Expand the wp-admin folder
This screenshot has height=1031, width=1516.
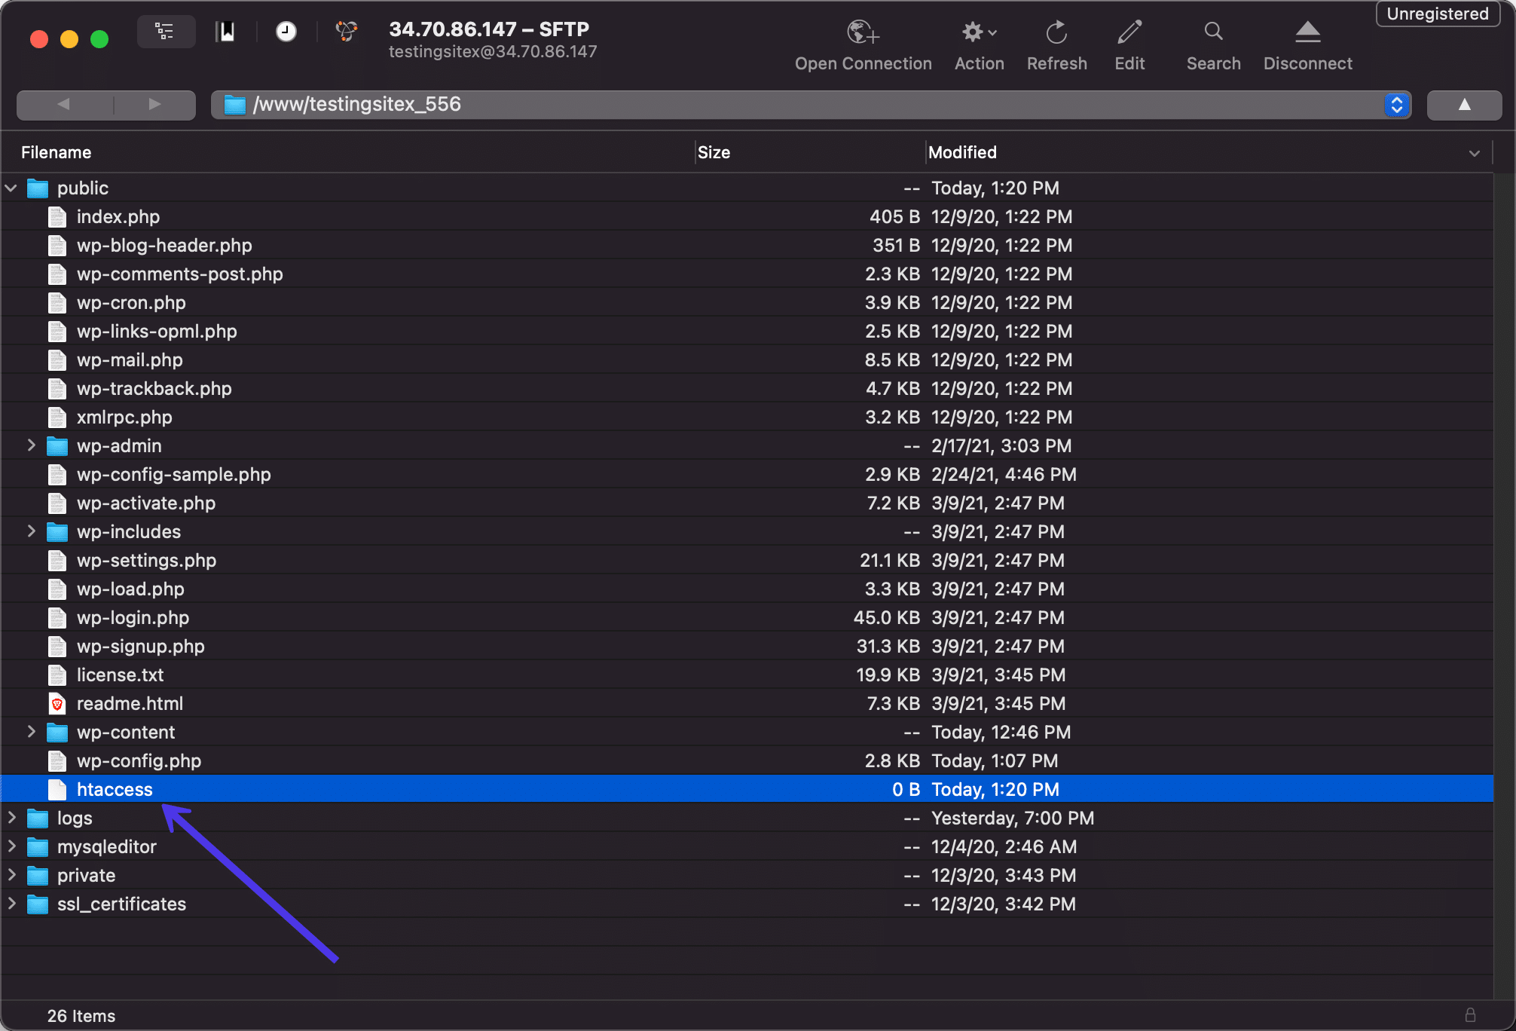[x=30, y=445]
